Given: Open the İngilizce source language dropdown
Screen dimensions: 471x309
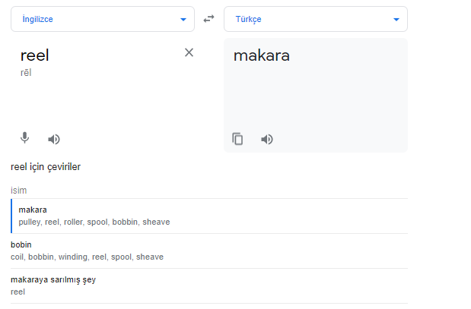Looking at the screenshot, I should coord(103,20).
